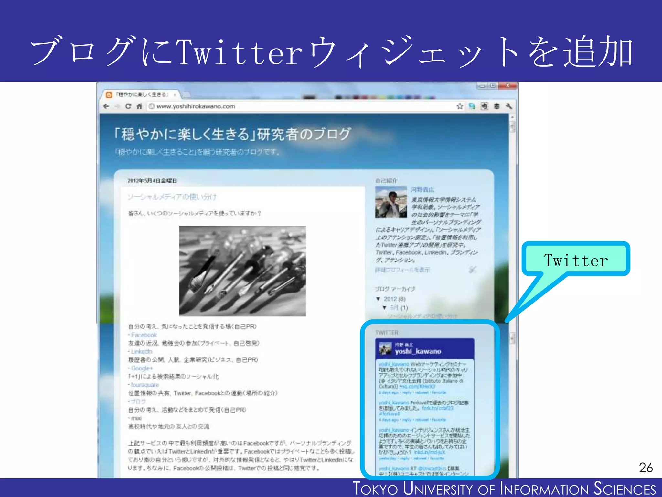Click the TWITTER widget heading
This screenshot has width=662, height=497.
pyautogui.click(x=387, y=333)
